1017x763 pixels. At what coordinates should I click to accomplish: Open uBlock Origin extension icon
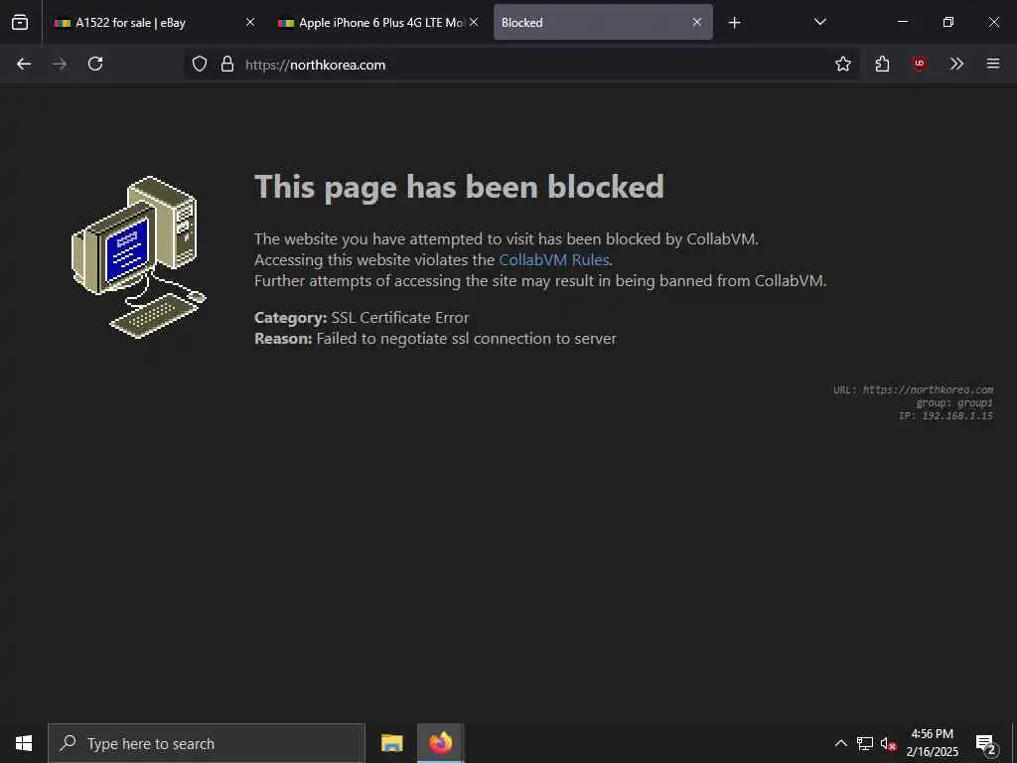click(919, 64)
